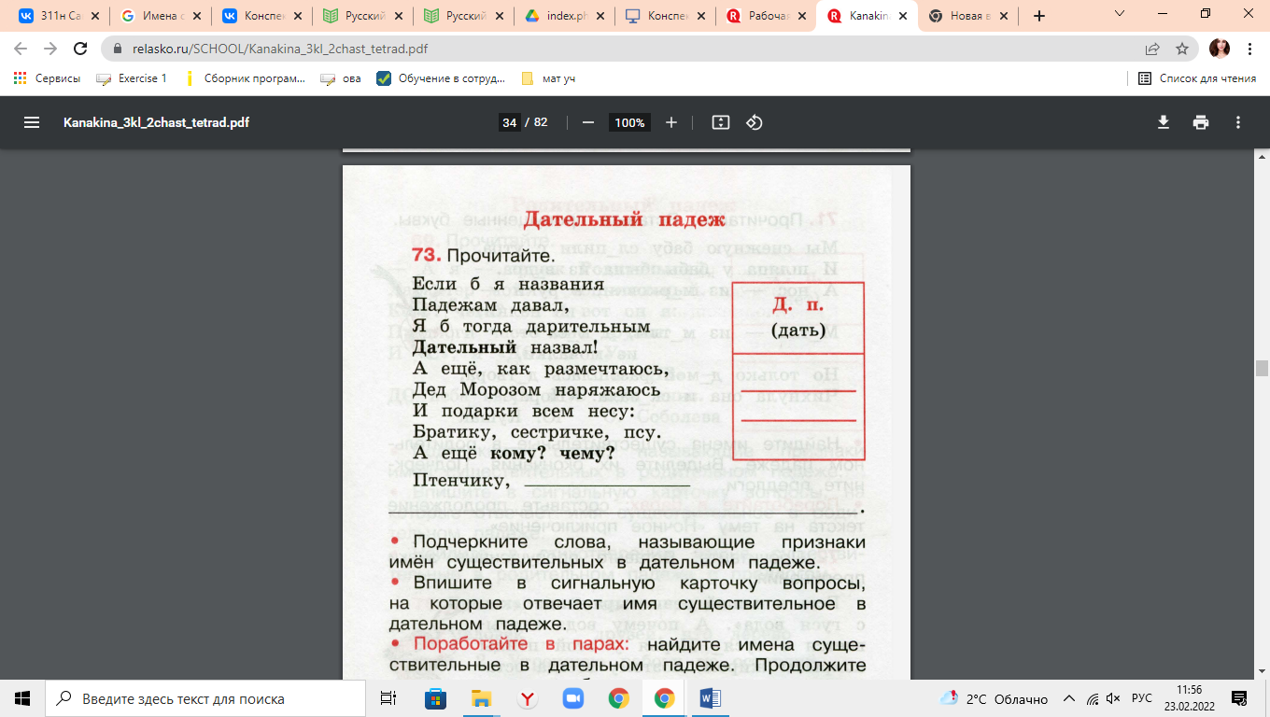
Task: Open the weather widget showing 2°C Облачно
Action: (x=994, y=698)
